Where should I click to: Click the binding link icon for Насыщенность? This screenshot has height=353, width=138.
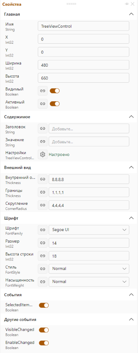click(x=42, y=282)
